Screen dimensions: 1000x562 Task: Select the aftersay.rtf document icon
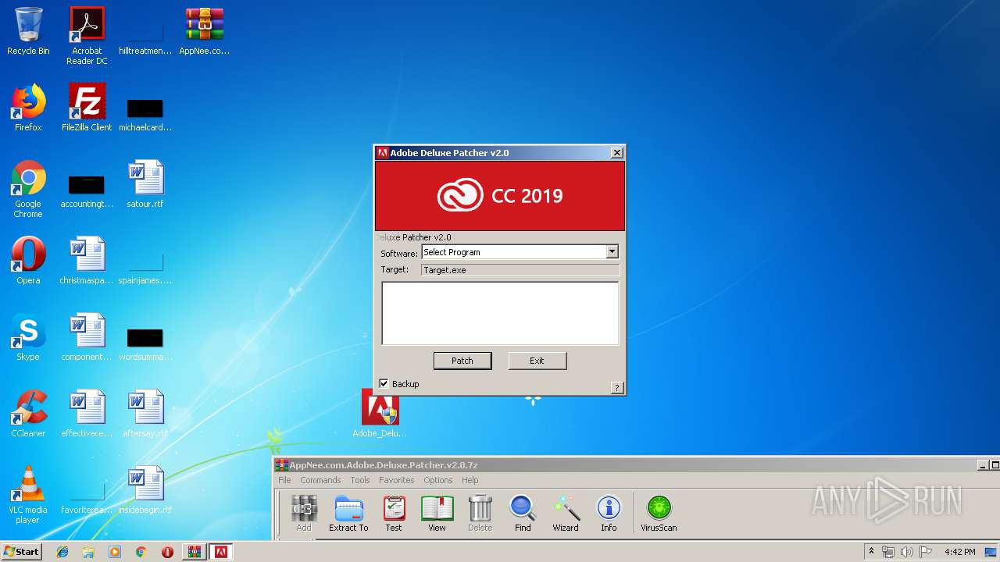click(145, 414)
